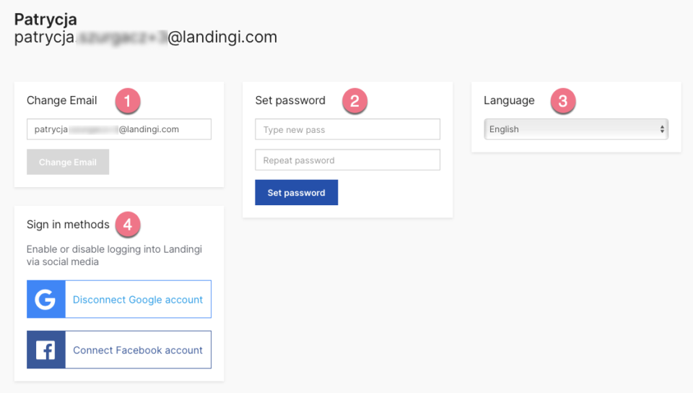Click the red number 2 badge
693x393 pixels.
click(354, 101)
